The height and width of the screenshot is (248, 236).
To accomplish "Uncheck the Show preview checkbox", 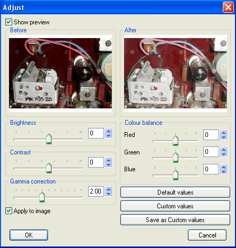I will [8, 22].
